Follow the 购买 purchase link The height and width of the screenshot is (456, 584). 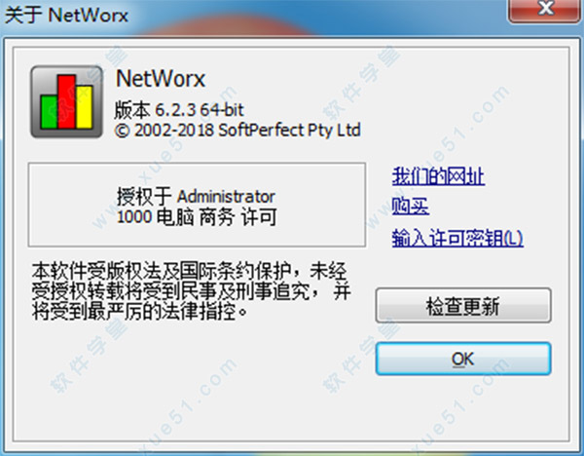(x=410, y=206)
